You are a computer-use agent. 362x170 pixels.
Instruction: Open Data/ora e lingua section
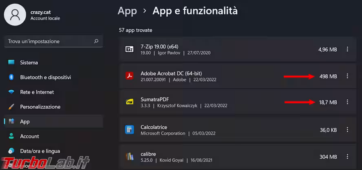pyautogui.click(x=40, y=151)
